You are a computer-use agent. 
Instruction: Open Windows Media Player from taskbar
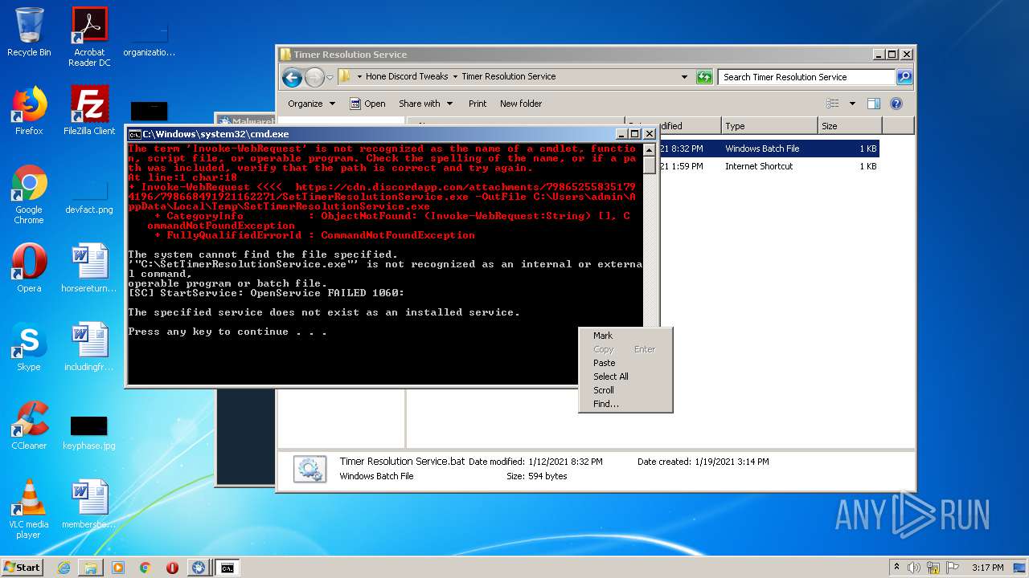(x=118, y=568)
